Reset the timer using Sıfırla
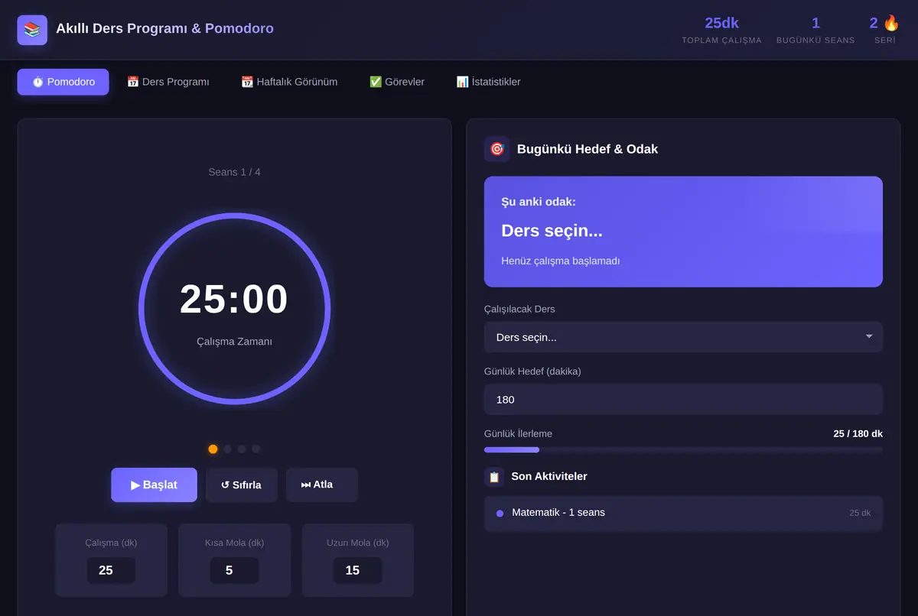 [x=241, y=485]
